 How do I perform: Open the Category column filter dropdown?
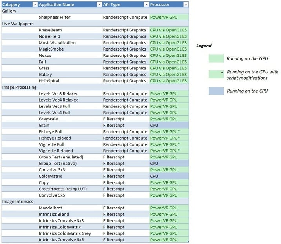(35, 4)
